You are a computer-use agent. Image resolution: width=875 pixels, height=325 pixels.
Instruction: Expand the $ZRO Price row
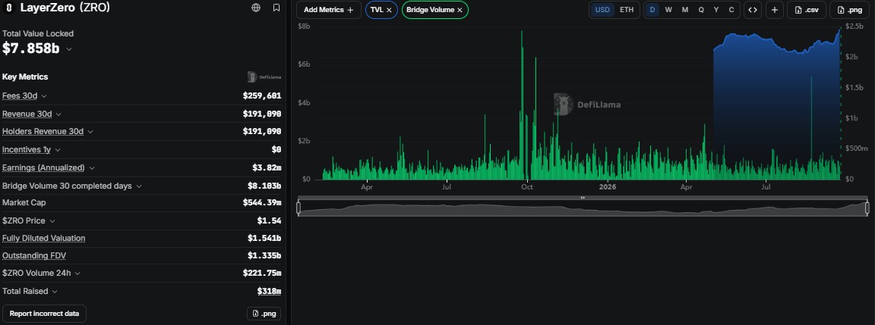tap(52, 221)
